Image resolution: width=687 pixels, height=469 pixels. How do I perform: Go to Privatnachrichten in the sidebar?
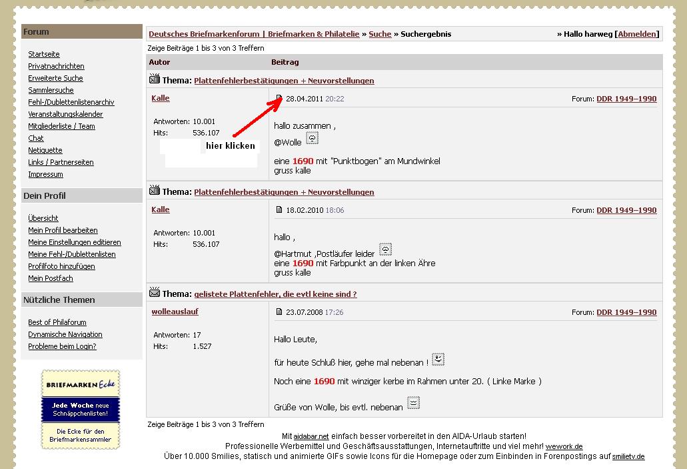click(56, 66)
